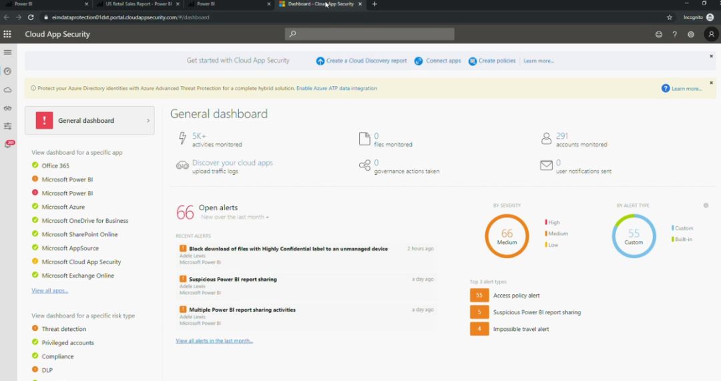Open the Investigate glasses sidebar icon

click(x=8, y=109)
